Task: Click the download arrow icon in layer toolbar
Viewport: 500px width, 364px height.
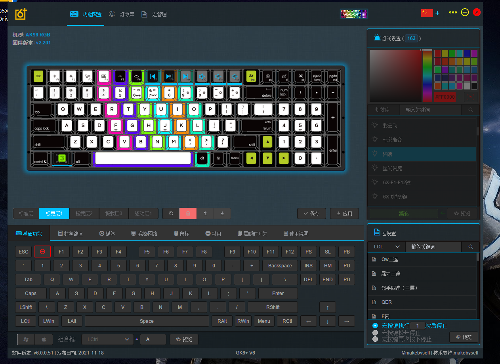Action: pyautogui.click(x=222, y=213)
